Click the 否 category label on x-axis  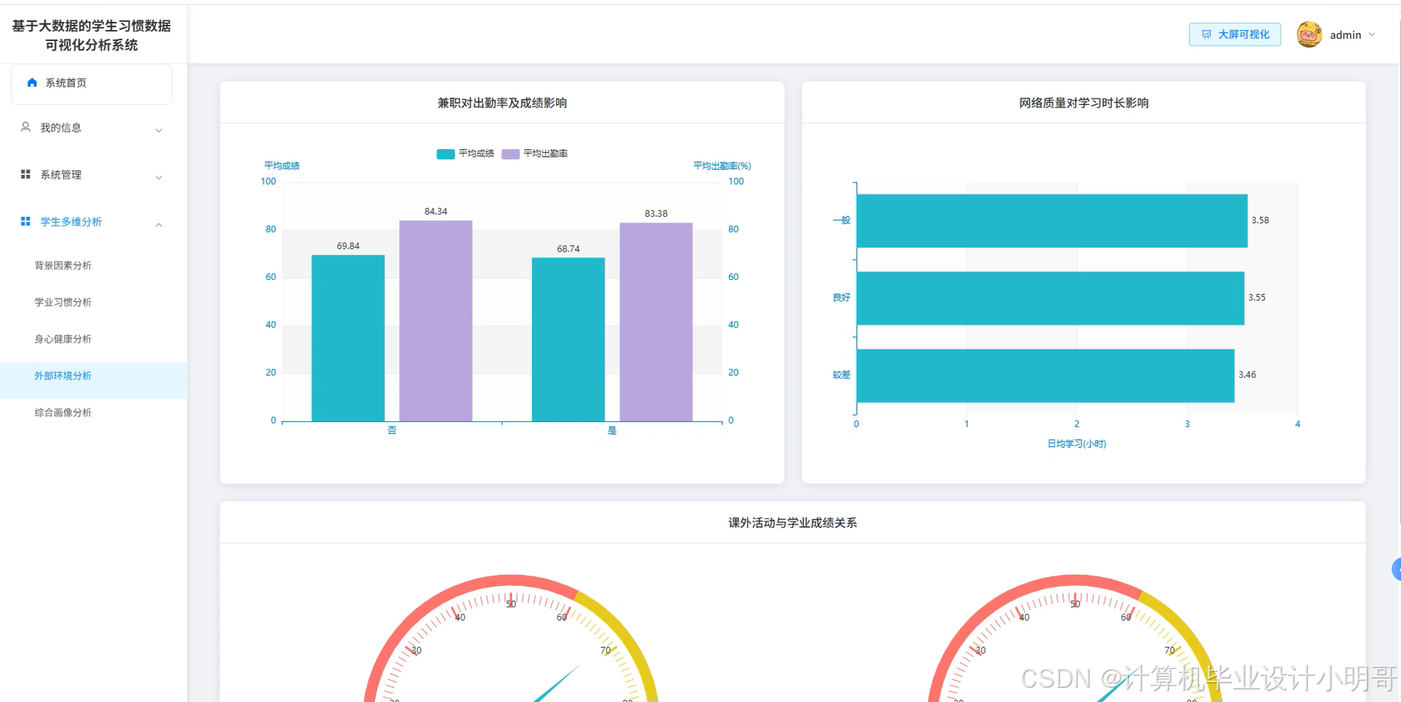392,431
